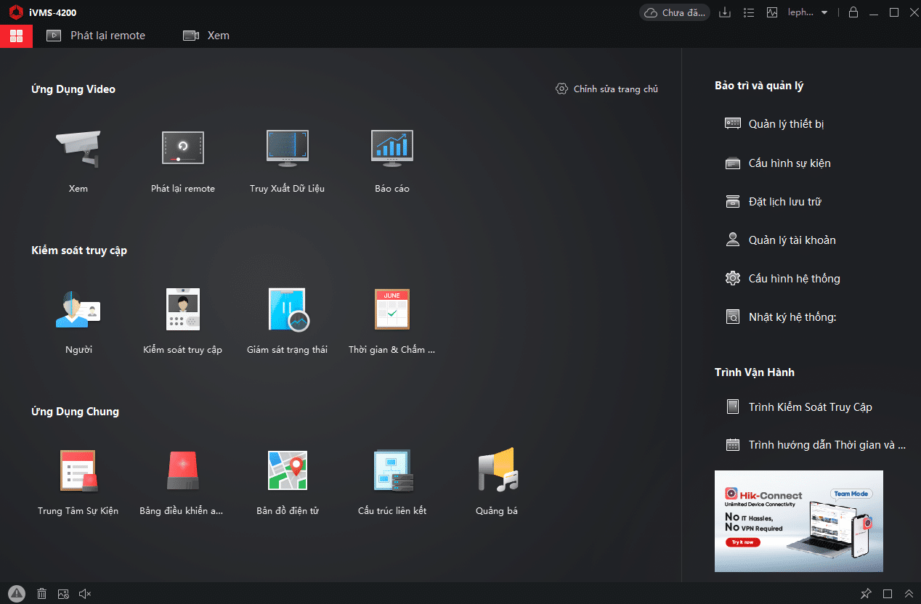Open the Người person management icon
Screen dimensions: 921x604
[x=78, y=309]
